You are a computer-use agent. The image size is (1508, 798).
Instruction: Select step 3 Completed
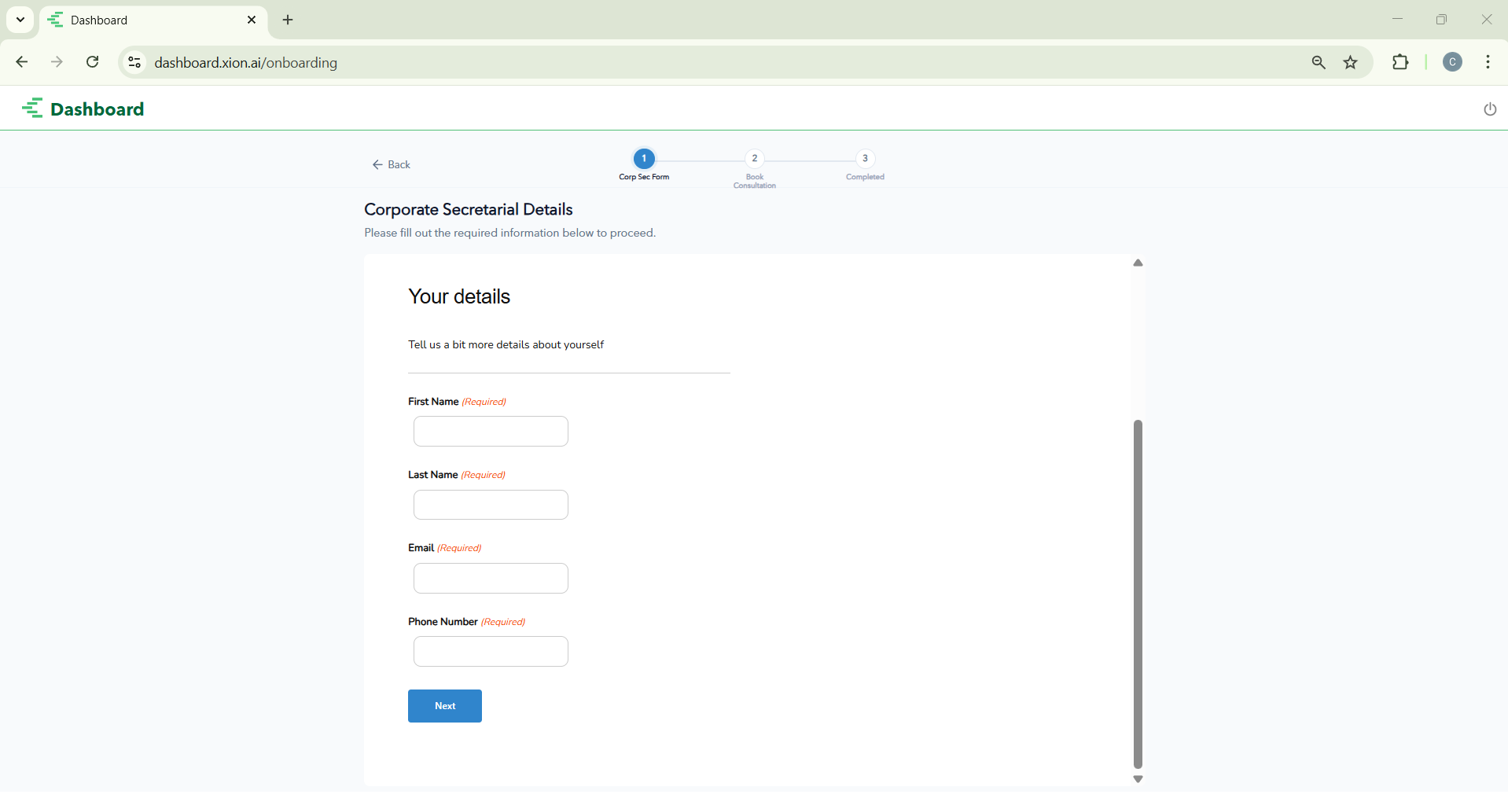coord(865,159)
